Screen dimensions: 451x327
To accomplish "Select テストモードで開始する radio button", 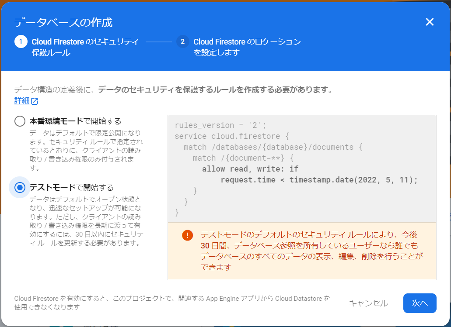I will point(20,187).
